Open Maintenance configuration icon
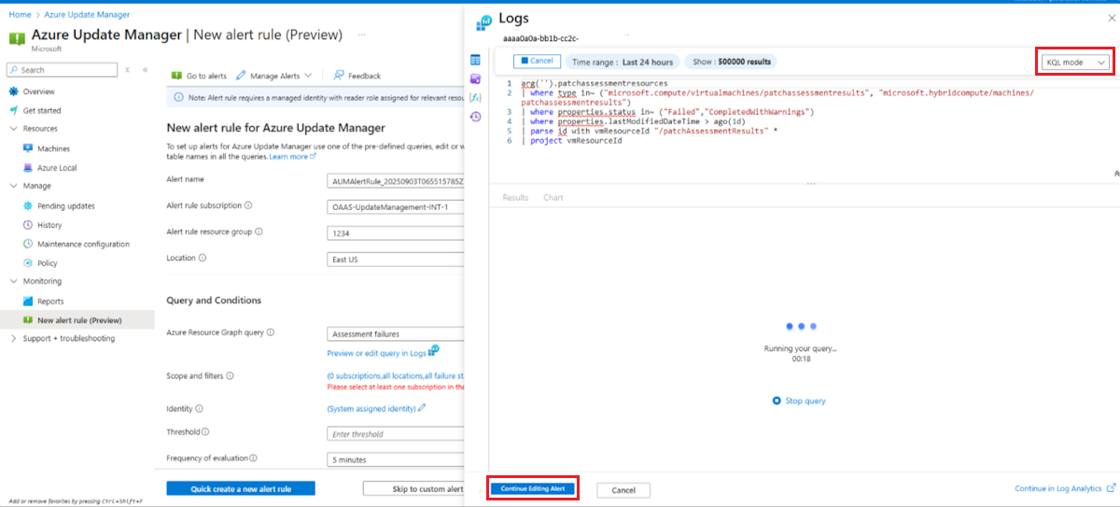Viewport: 1120px width, 507px height. 28,244
